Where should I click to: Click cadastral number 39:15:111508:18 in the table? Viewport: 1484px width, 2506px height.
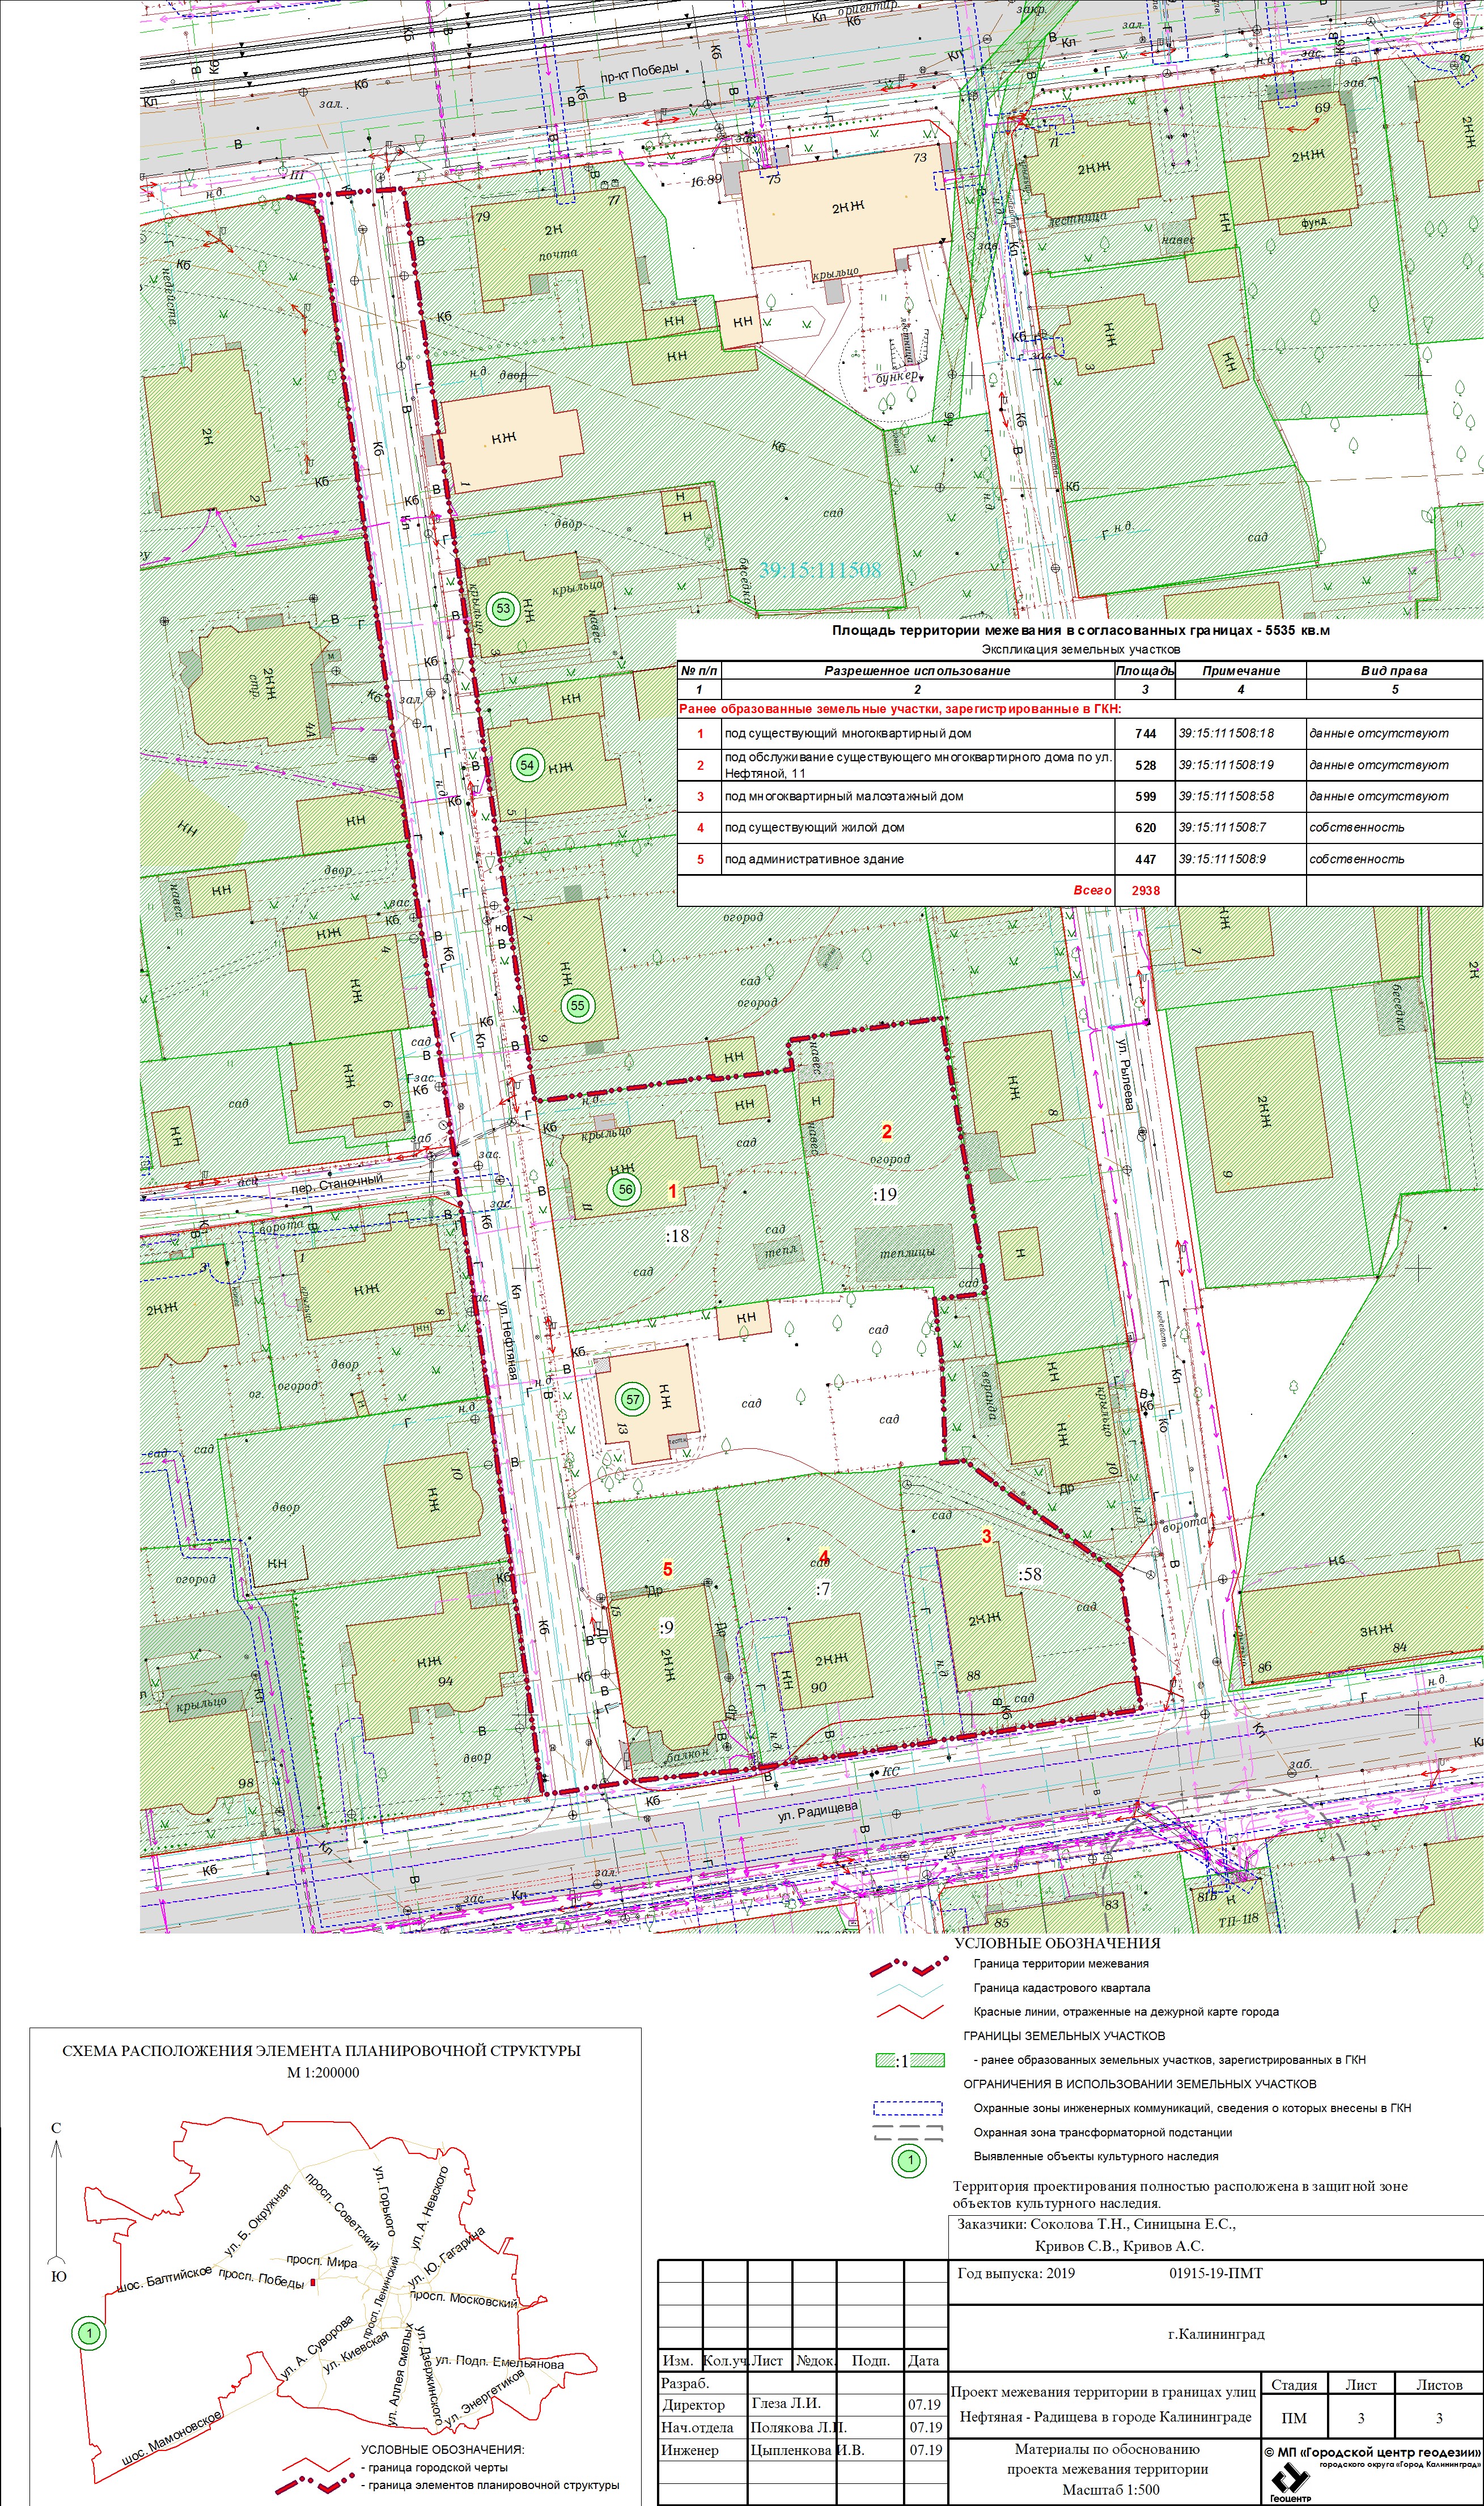pos(1226,733)
